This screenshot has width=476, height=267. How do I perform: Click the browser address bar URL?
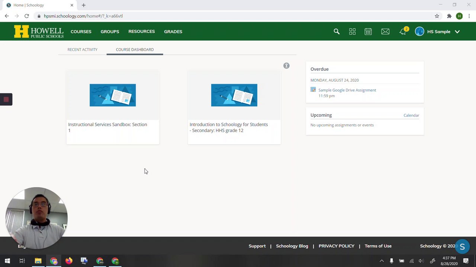click(83, 16)
